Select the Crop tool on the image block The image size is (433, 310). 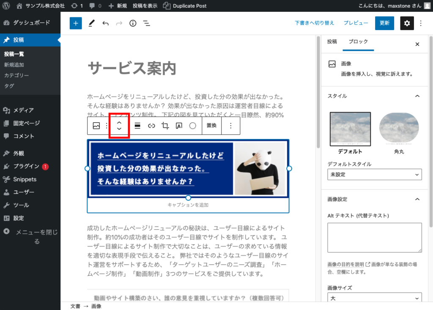pyautogui.click(x=165, y=126)
